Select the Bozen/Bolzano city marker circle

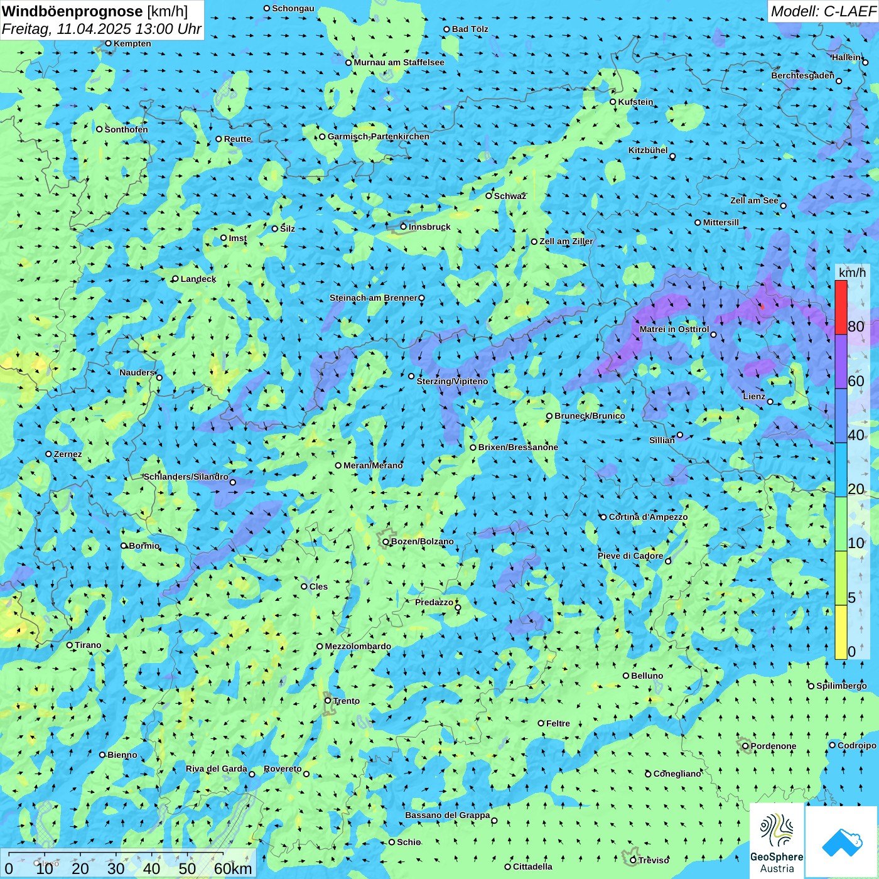[x=386, y=541]
